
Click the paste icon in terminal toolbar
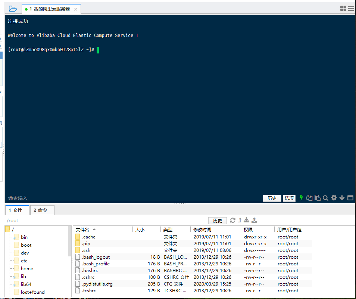pos(318,198)
